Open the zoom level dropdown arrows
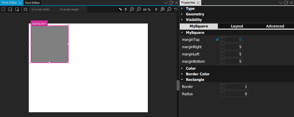 click(156, 9)
